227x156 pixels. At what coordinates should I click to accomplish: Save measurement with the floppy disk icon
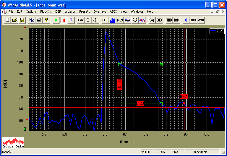click(x=22, y=20)
